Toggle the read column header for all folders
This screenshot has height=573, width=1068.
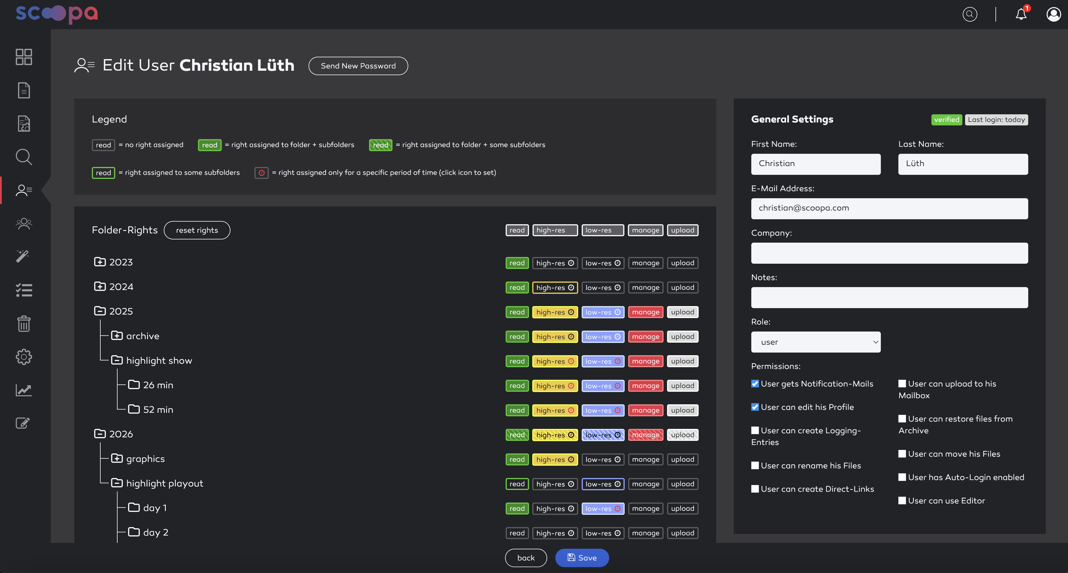[517, 230]
